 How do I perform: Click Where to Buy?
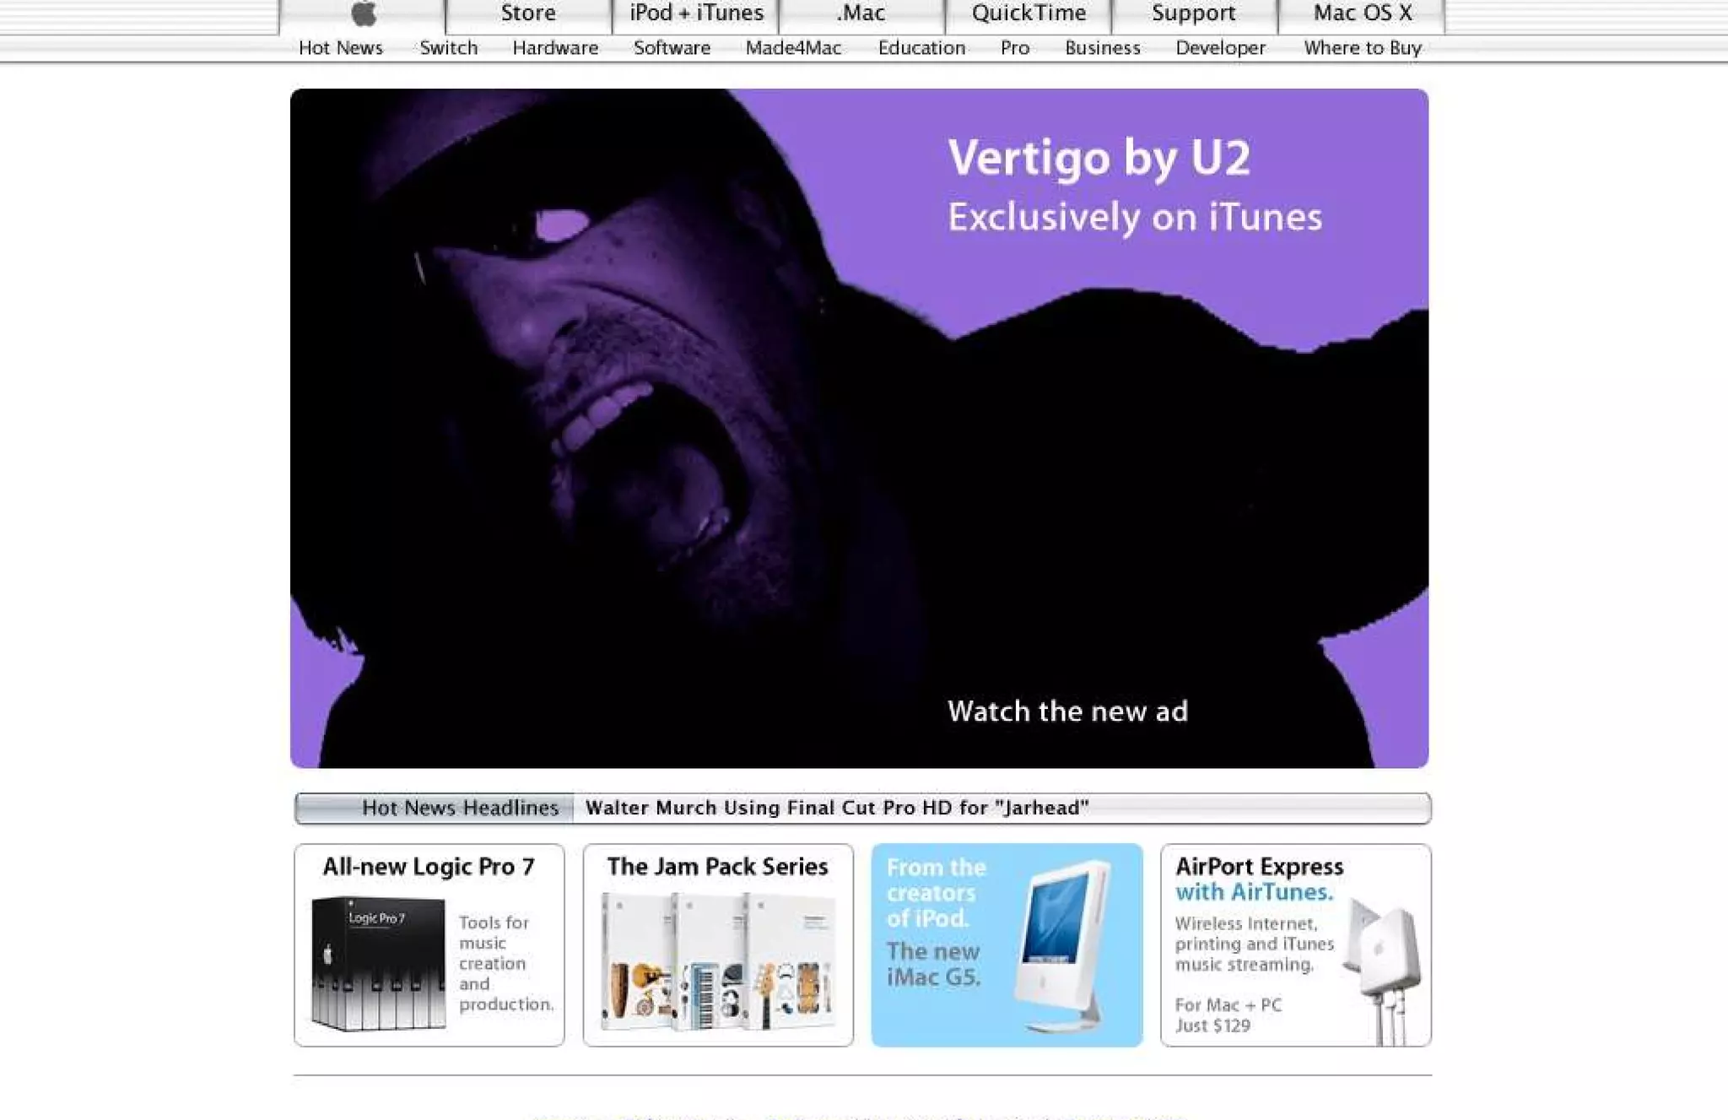coord(1363,48)
